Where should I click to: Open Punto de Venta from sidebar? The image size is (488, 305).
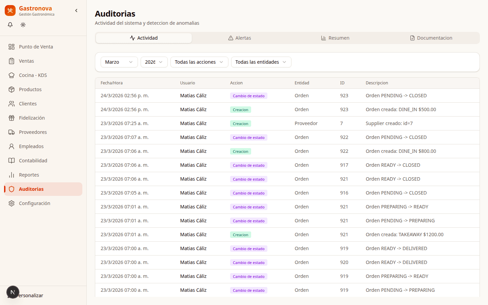(x=36, y=47)
